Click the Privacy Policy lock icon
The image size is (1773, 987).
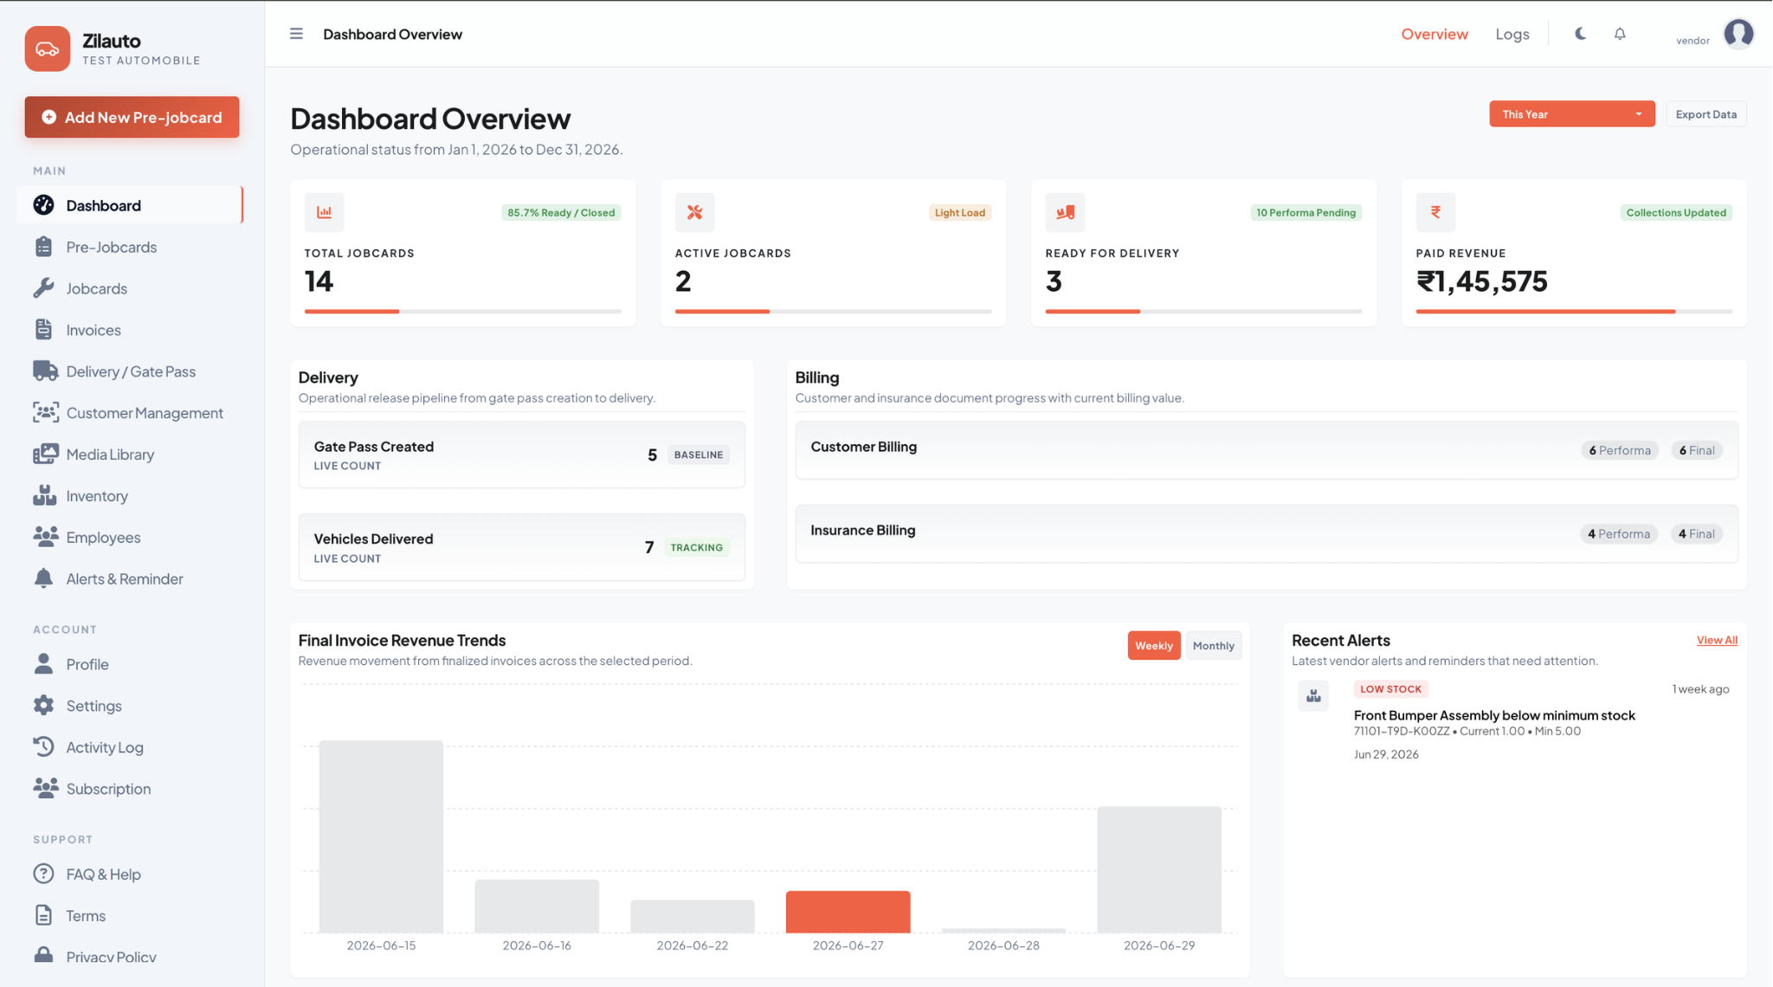(x=43, y=956)
